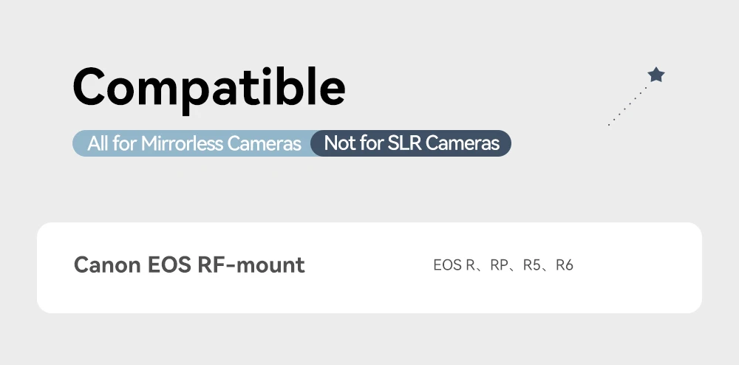Click the word "Cameras" in the dark pill

pos(463,143)
